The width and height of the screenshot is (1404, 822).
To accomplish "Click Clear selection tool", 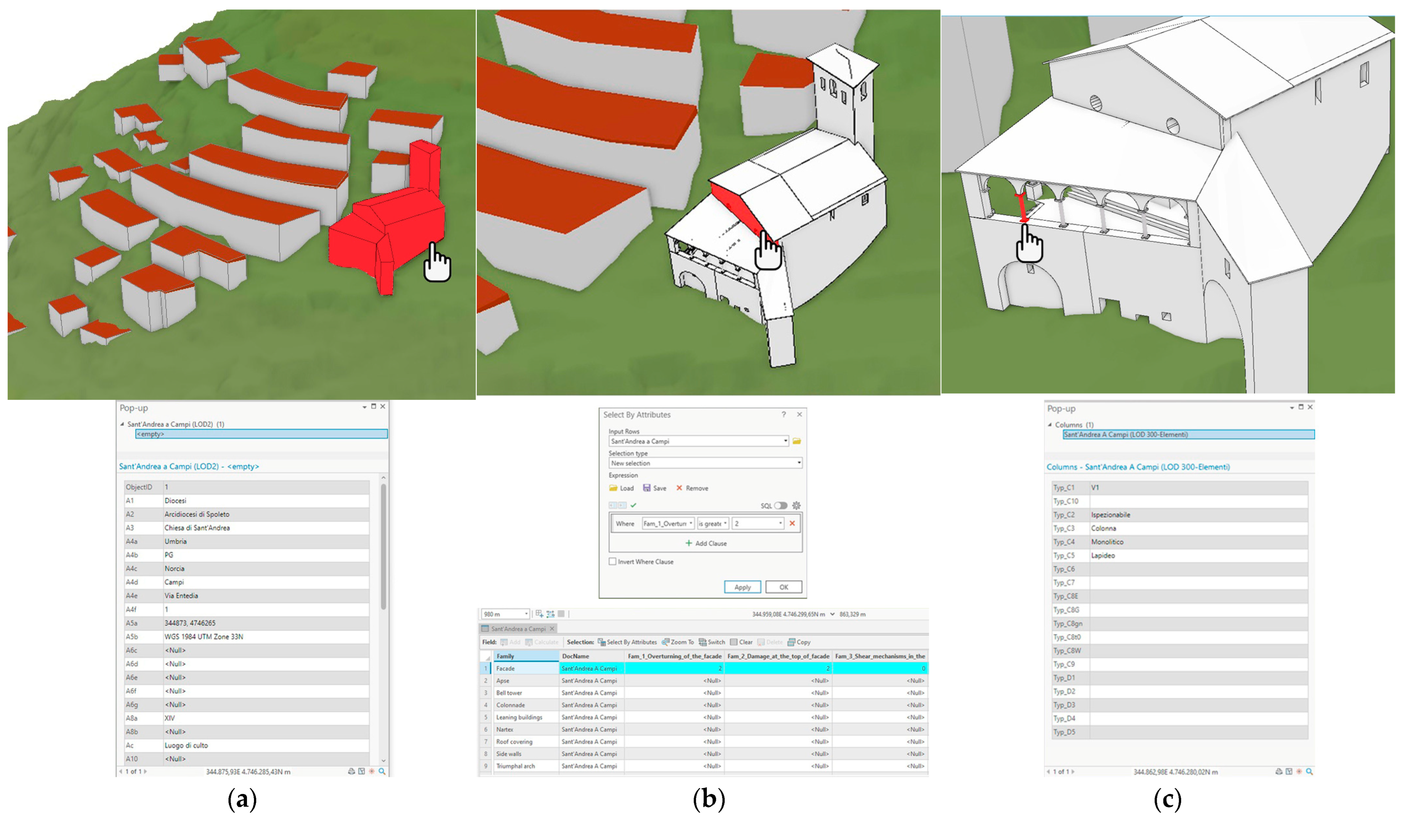I will 741,642.
